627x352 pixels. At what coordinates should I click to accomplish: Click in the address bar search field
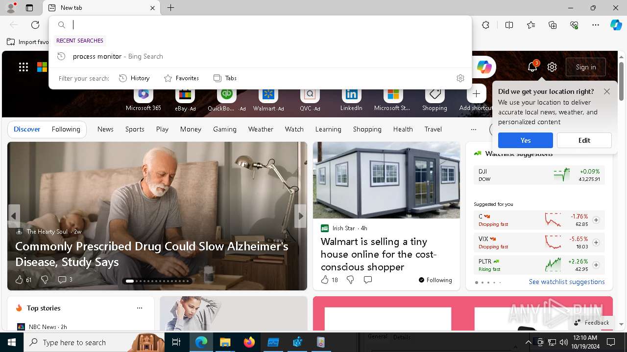(269, 25)
